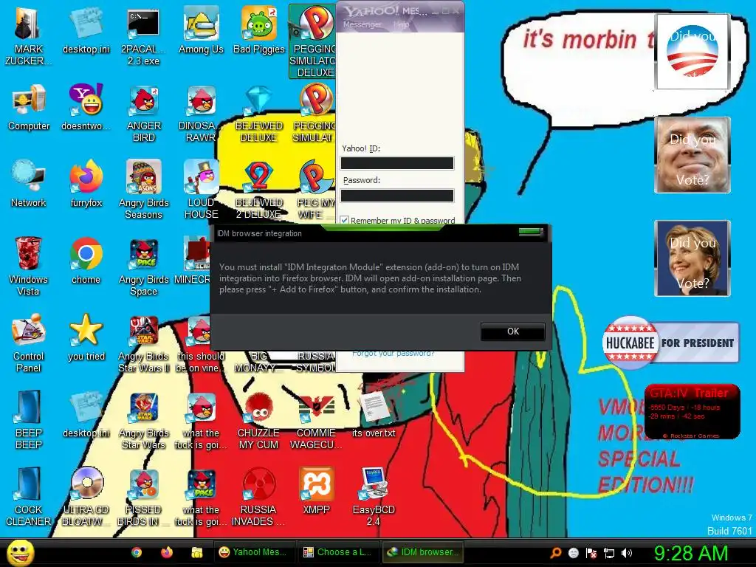
Task: Select the DINOSA RAWR desktop icon
Action: [199, 114]
